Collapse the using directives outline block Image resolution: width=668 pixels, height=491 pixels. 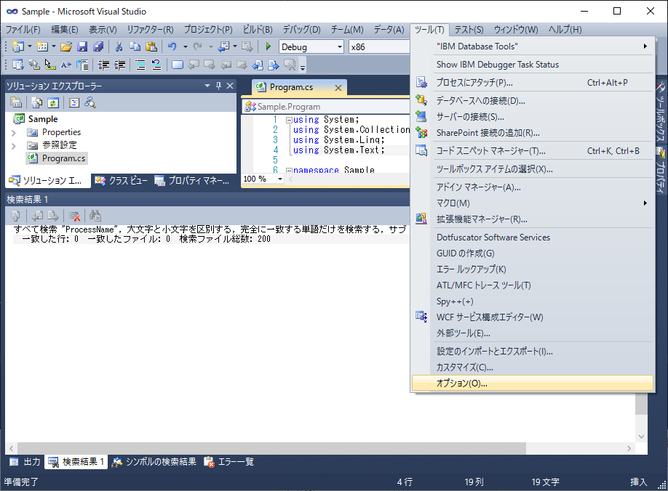[289, 120]
